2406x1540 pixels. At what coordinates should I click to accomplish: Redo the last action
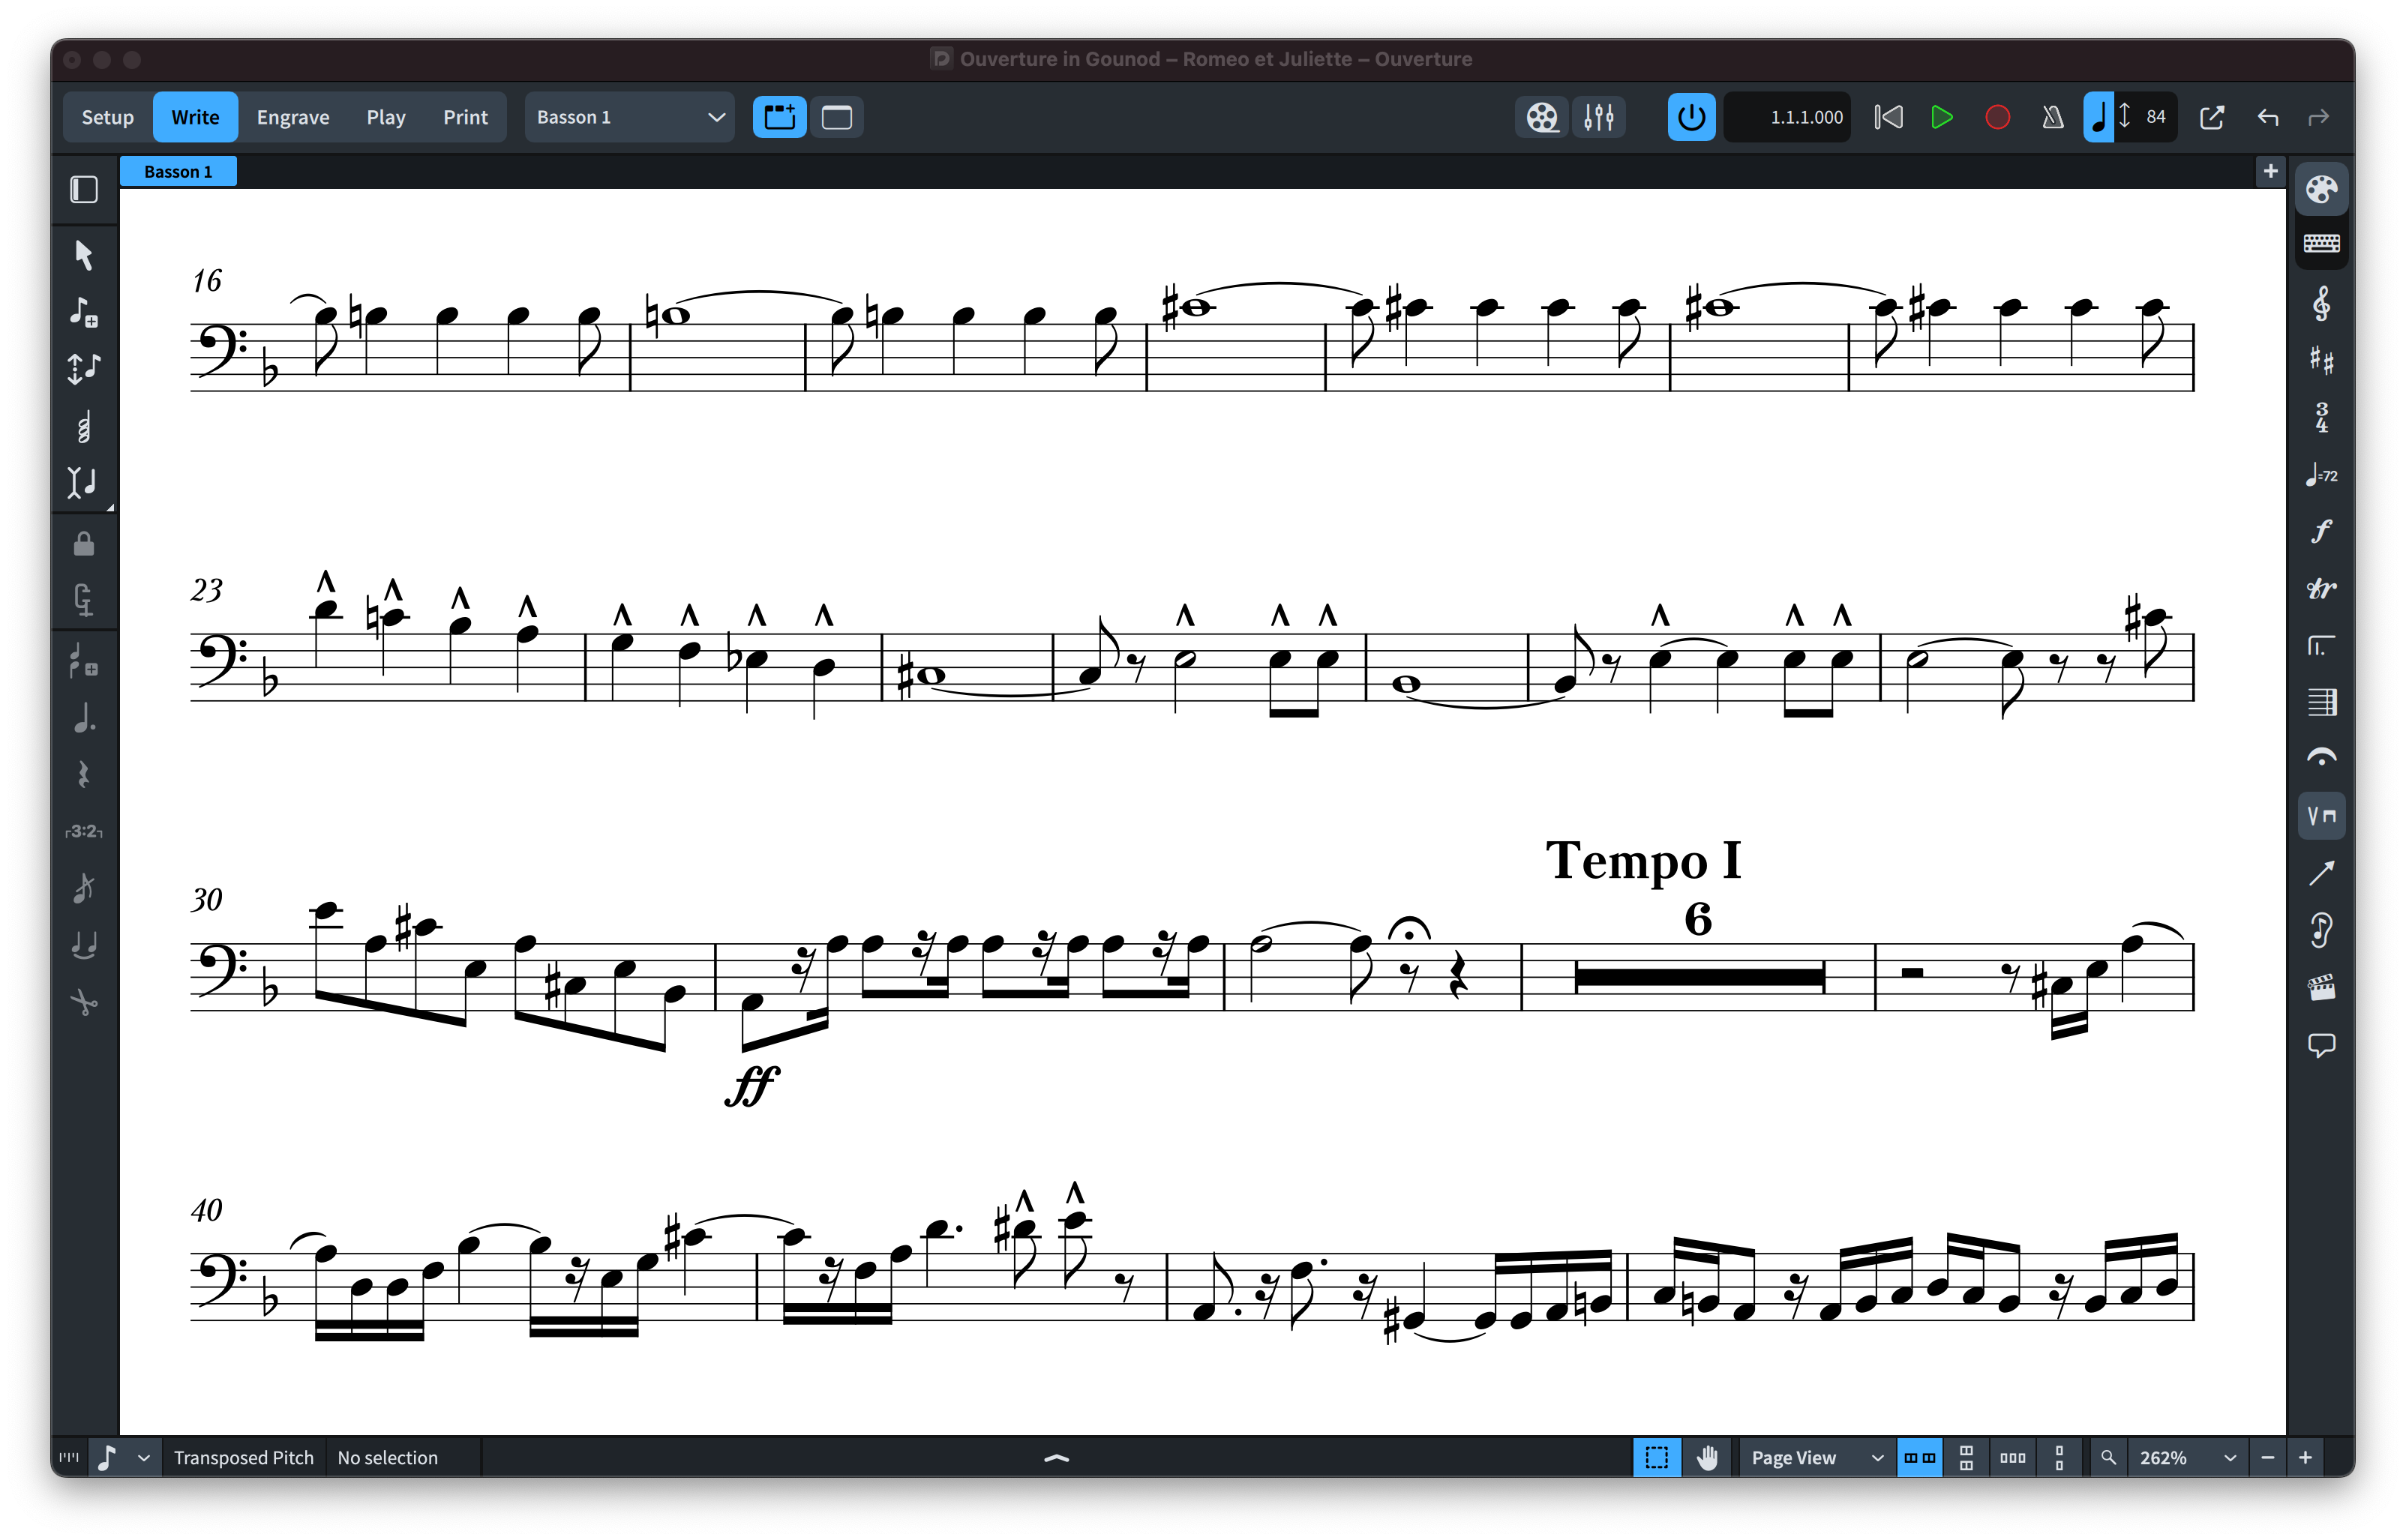(x=2318, y=117)
